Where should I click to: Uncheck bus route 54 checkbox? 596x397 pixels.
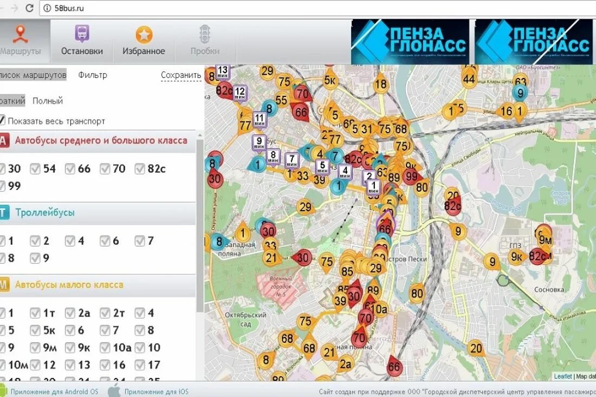(x=35, y=168)
